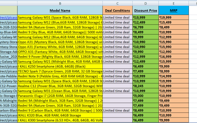
Task: Click discount price ₹9,999 cell
Action: [x=145, y=37]
